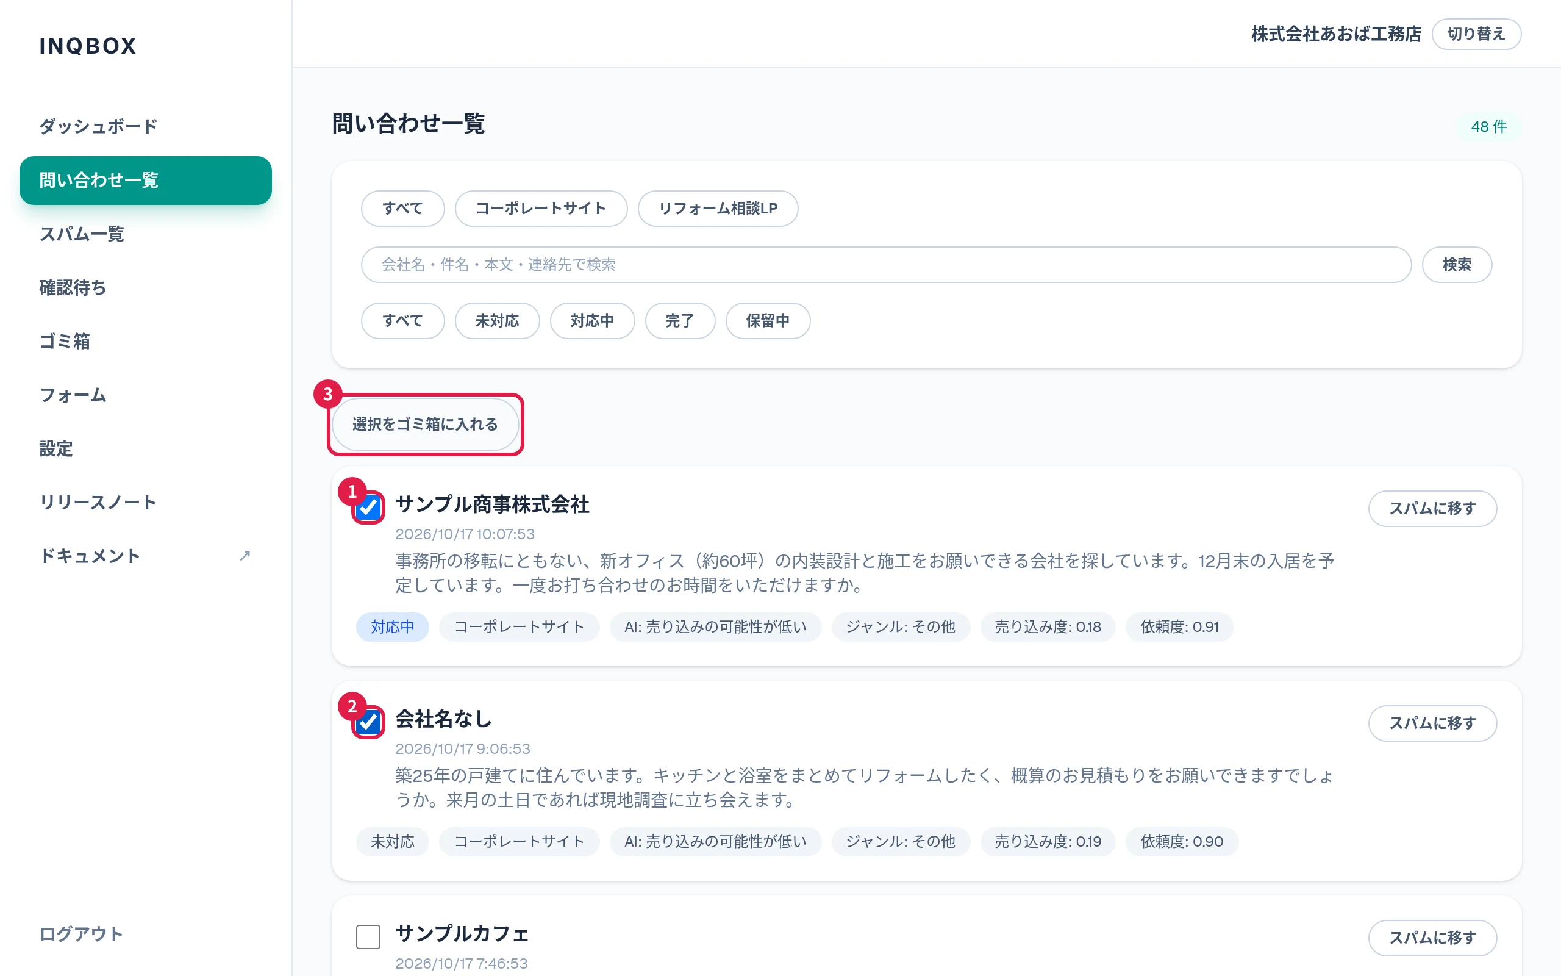
Task: Click the inquiry search input field
Action: [886, 265]
